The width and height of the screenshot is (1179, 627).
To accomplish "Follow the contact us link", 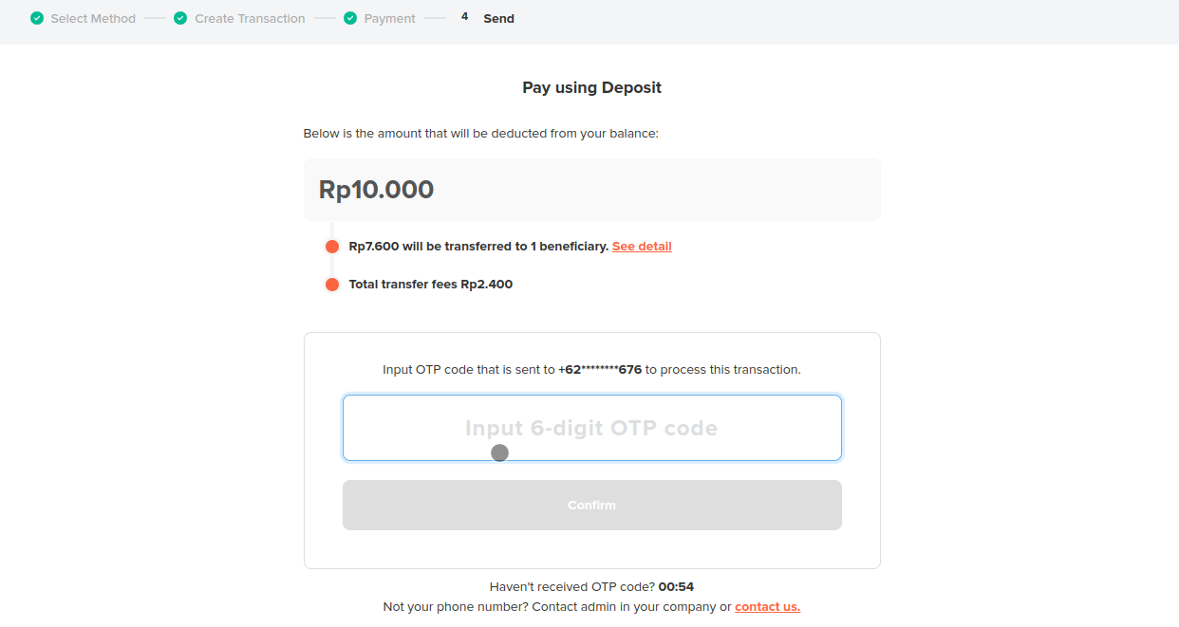I will click(x=767, y=607).
